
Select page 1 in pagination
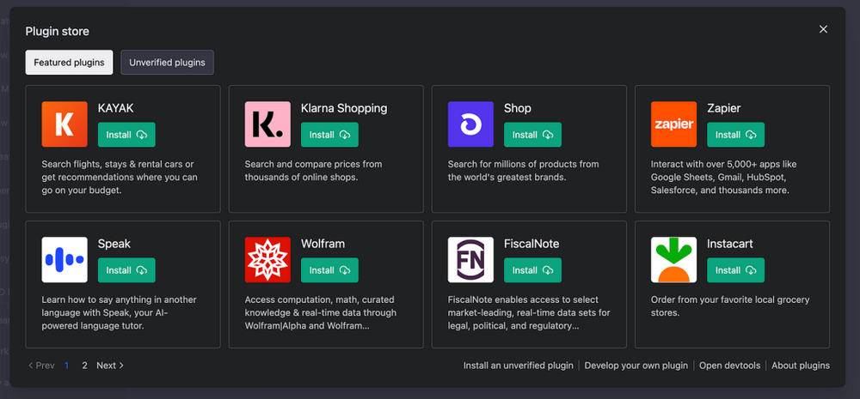click(67, 366)
